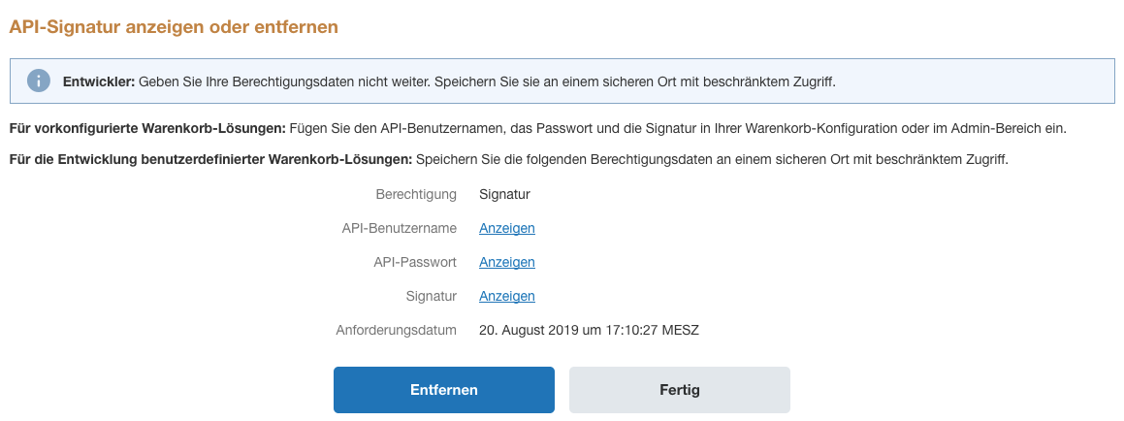
Task: Select the Anforderungsdatum field label
Action: tap(396, 330)
